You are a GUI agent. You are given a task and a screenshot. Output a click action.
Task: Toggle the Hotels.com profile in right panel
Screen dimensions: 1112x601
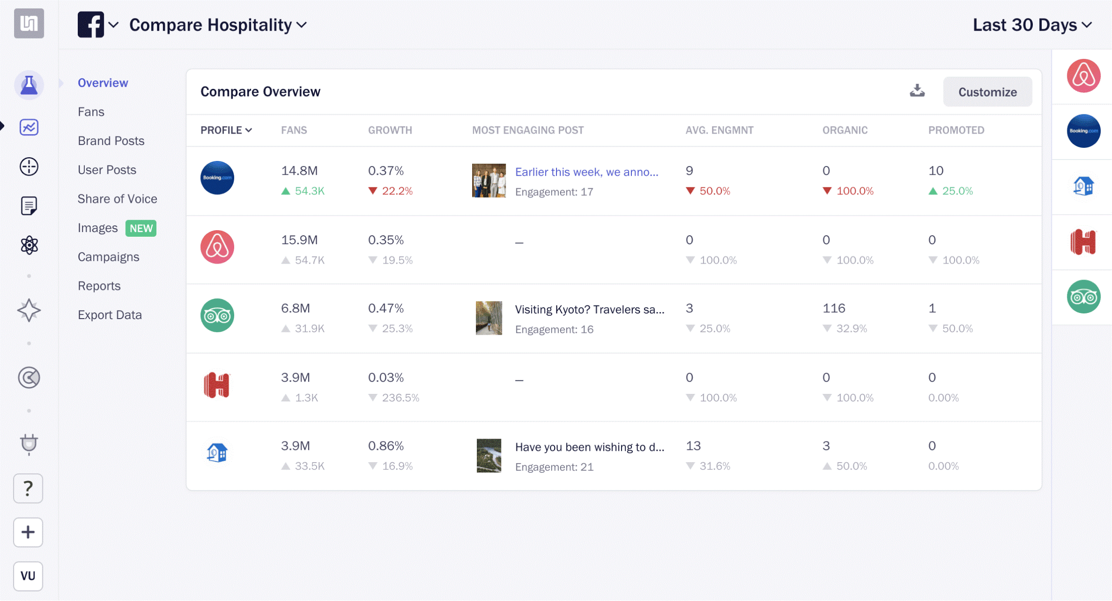tap(1083, 242)
